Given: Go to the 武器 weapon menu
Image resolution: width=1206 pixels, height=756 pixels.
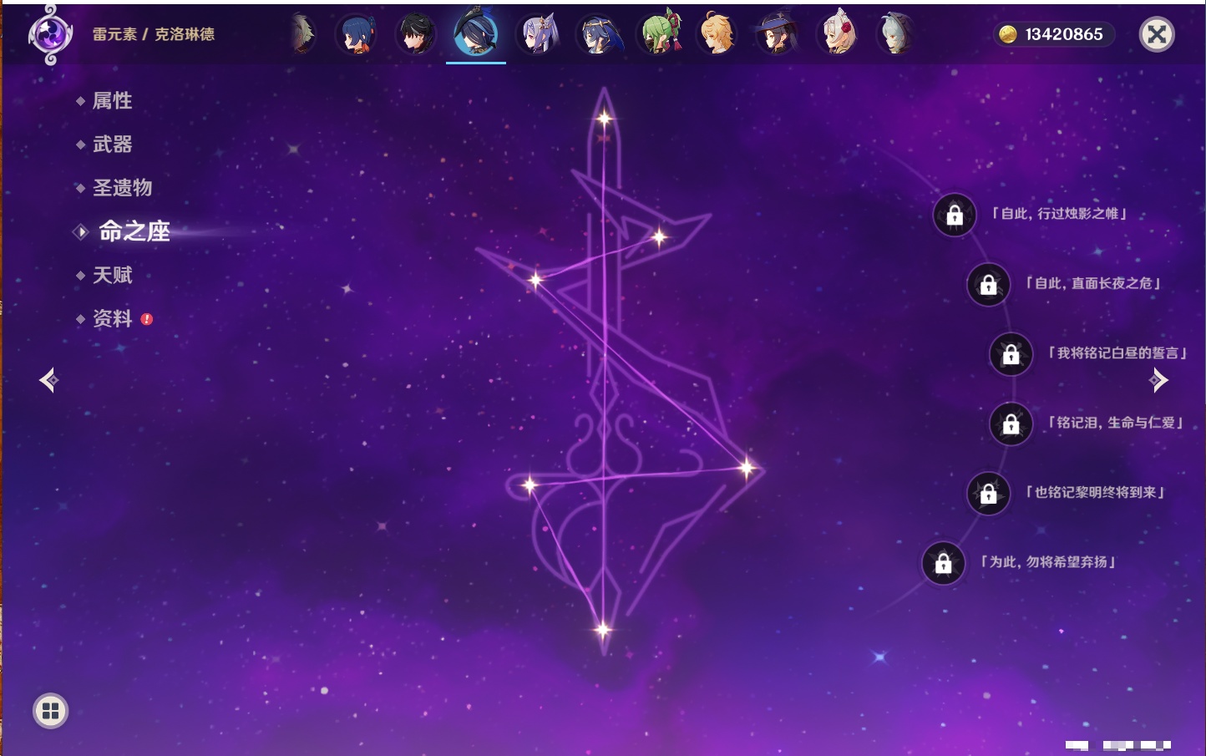Looking at the screenshot, I should (112, 145).
